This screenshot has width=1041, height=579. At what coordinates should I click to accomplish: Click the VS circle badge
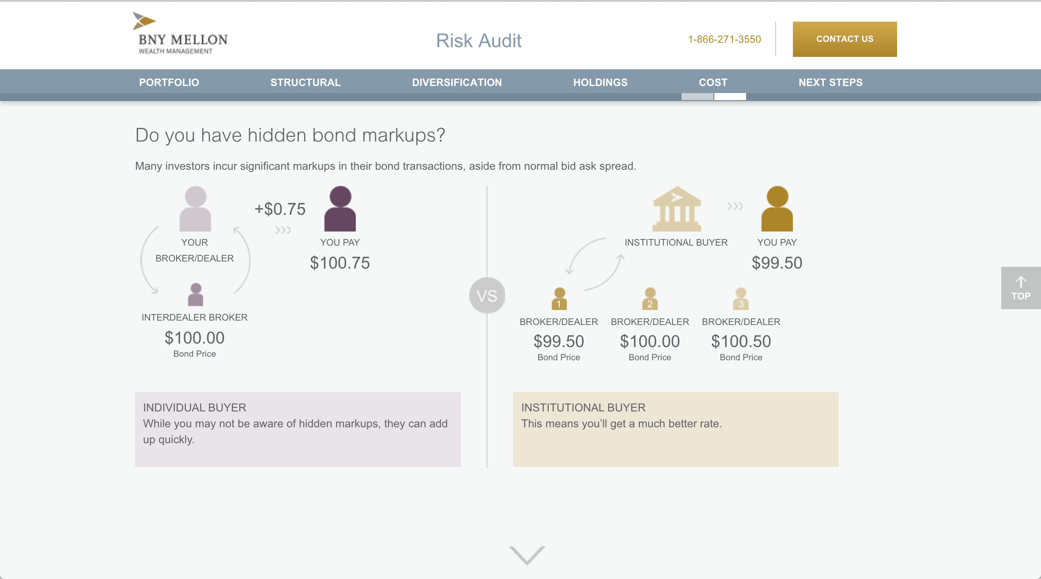point(487,295)
